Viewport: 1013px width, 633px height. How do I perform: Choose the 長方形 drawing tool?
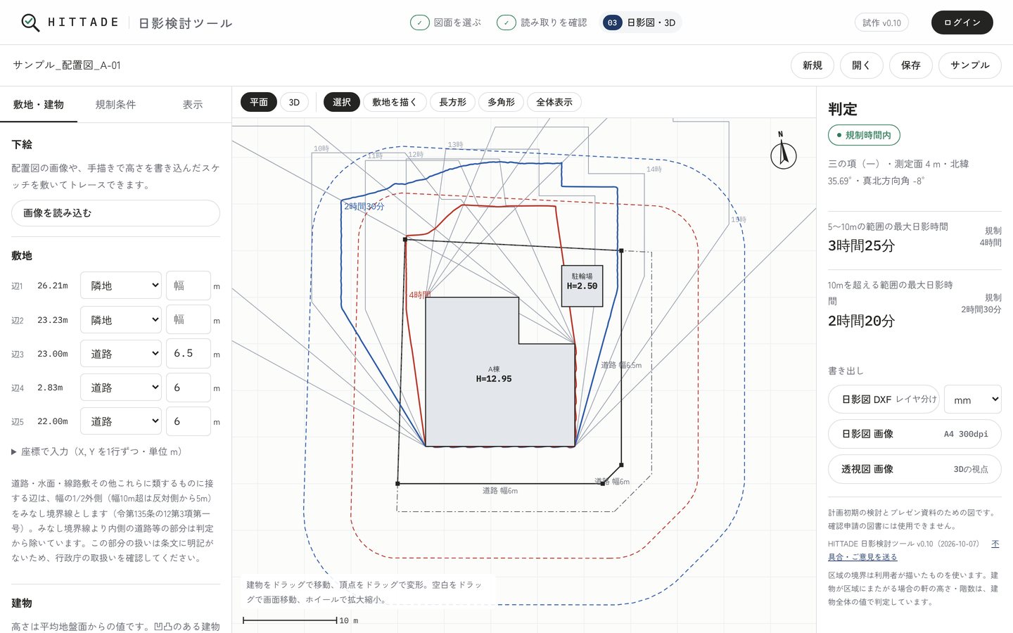[x=453, y=102]
